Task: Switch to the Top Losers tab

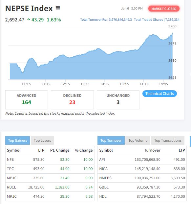Action: 42,140
